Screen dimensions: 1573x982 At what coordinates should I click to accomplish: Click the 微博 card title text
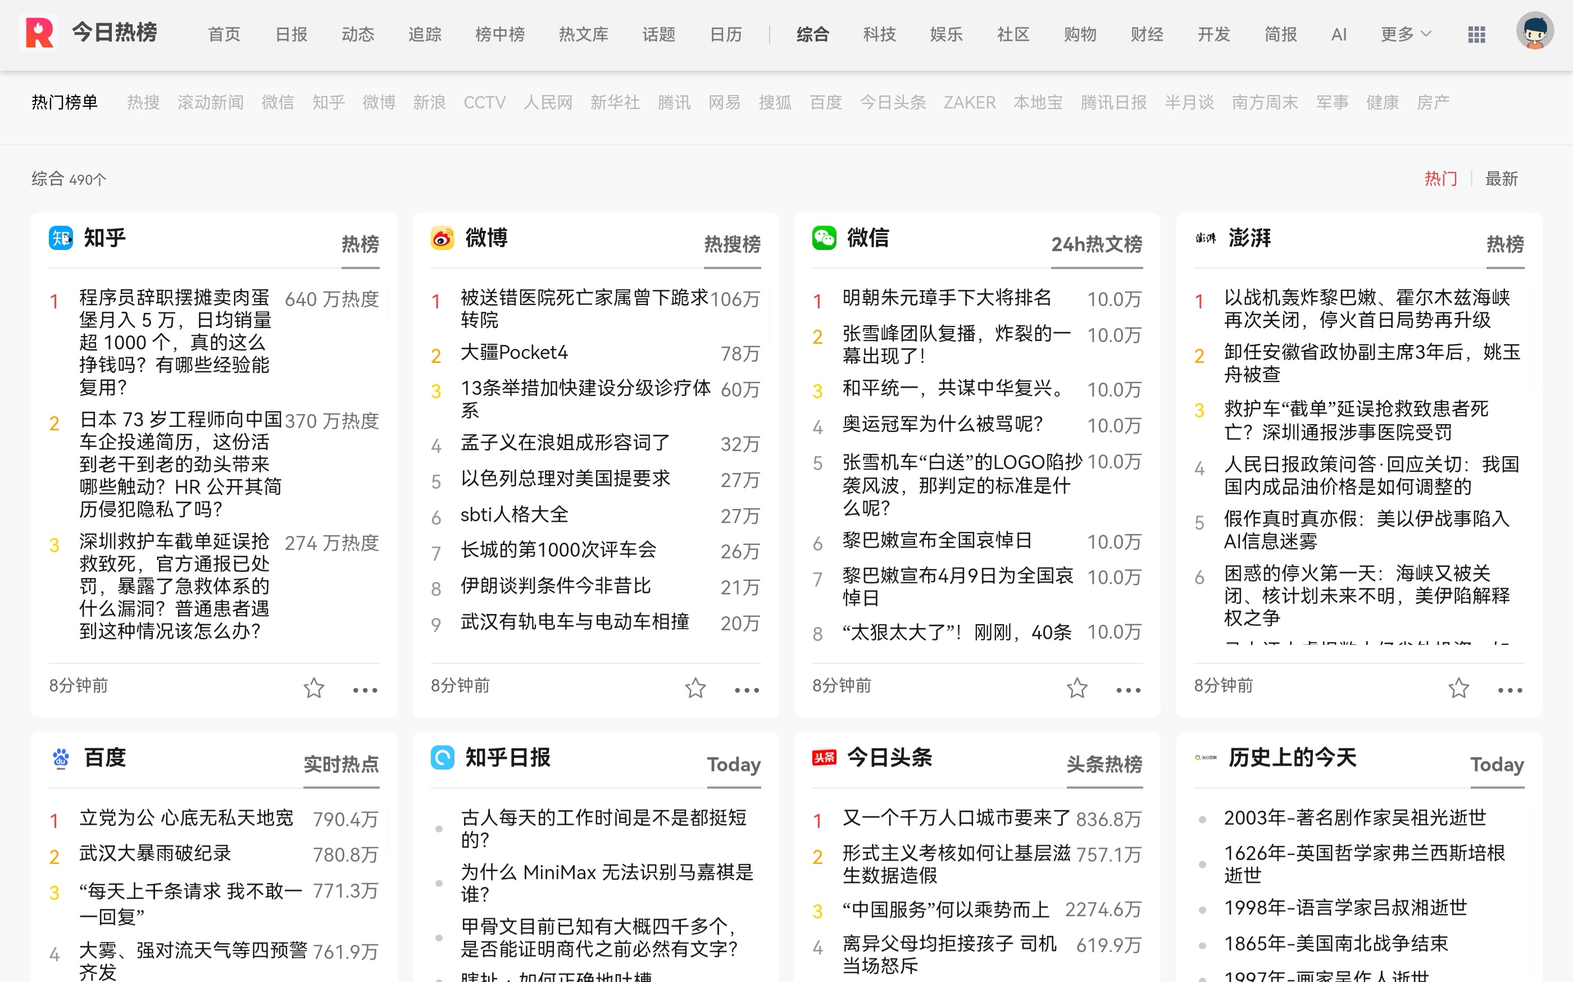[486, 238]
